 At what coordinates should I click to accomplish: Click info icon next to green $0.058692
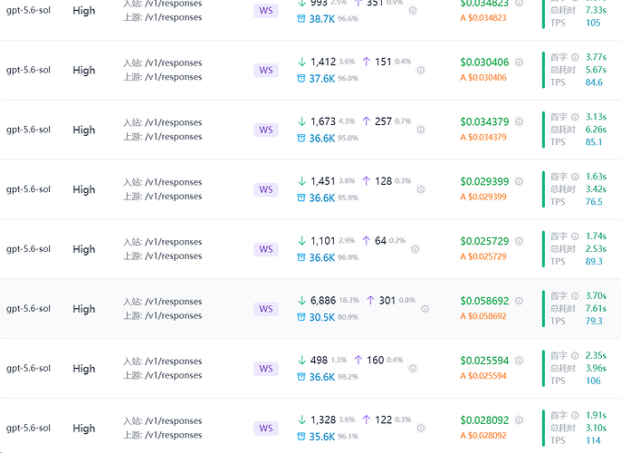click(519, 301)
